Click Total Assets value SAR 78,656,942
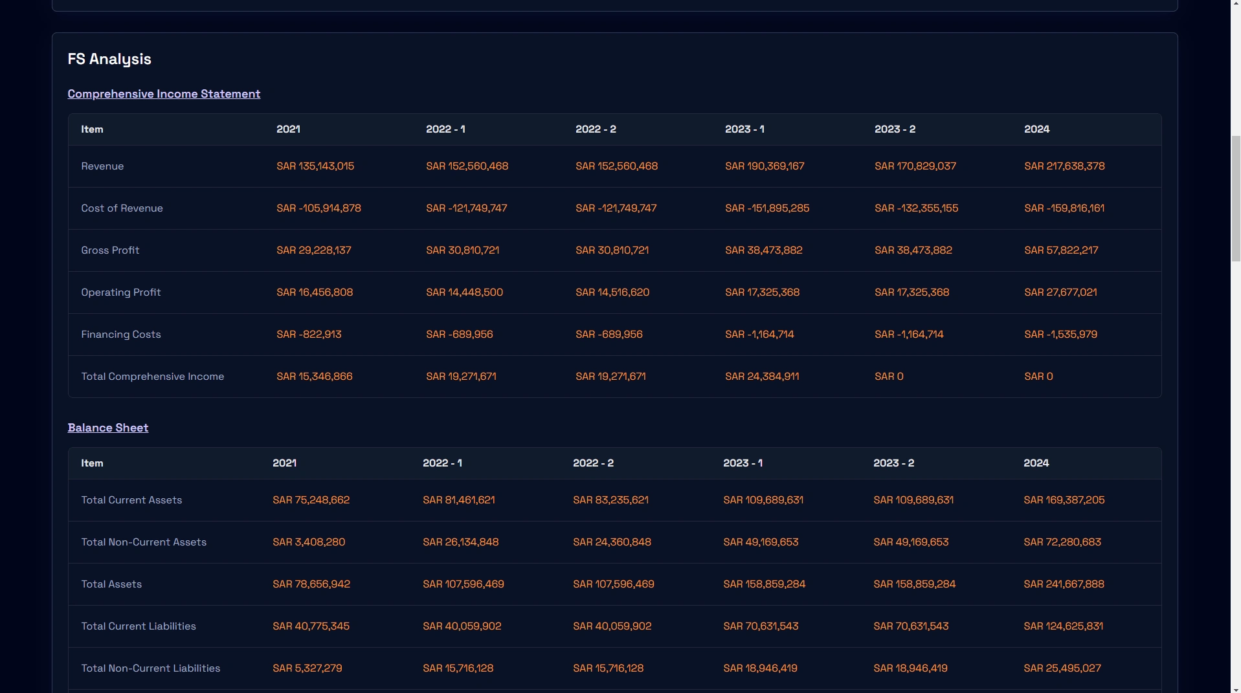1241x693 pixels. click(x=311, y=584)
